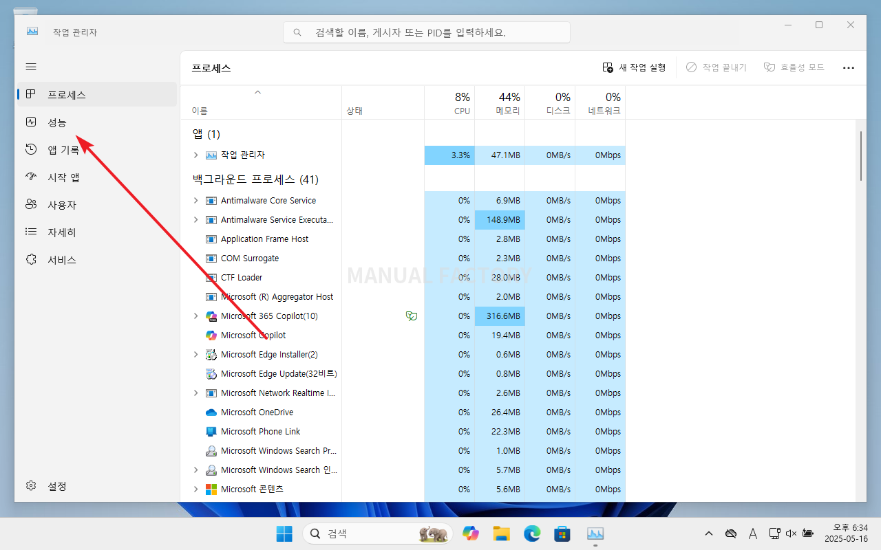The height and width of the screenshot is (550, 881).
Task: Expand Microsoft Network Realtime row
Action: 195,393
